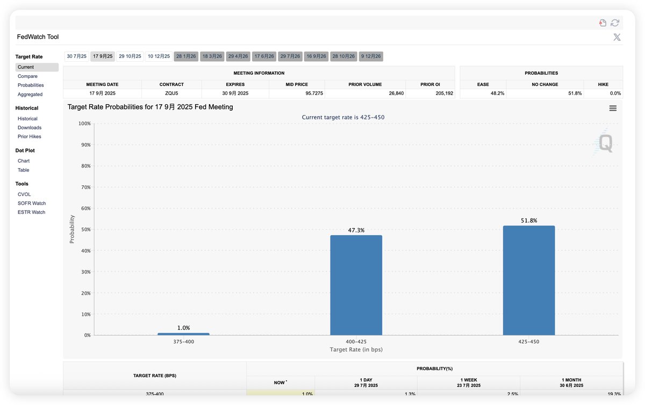Click the 400-425 probability bar
Viewport: 645px width, 405px height.
click(x=356, y=285)
